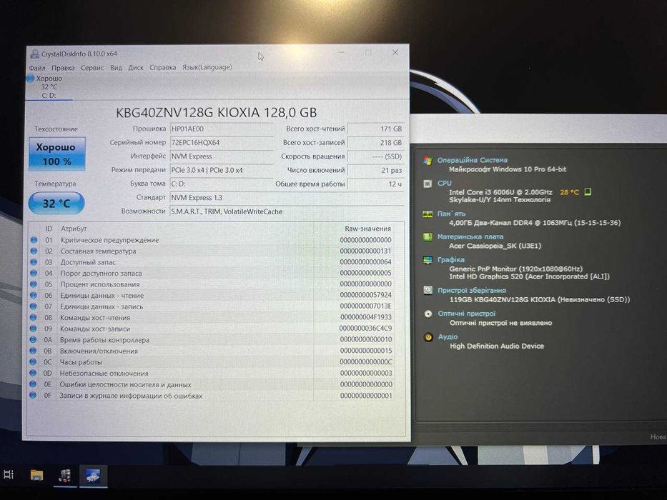This screenshot has width=667, height=500.
Task: Open the Аудіо link in Speccy
Action: click(x=448, y=336)
